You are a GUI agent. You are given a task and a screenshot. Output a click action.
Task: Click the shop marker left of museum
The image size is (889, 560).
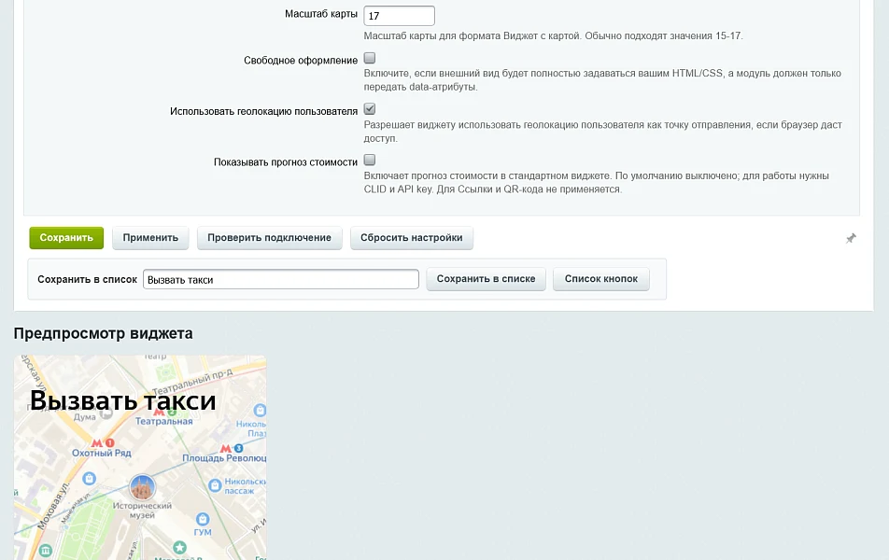(x=89, y=479)
